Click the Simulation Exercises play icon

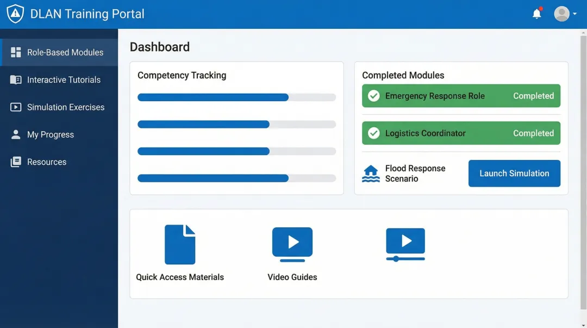tap(16, 107)
